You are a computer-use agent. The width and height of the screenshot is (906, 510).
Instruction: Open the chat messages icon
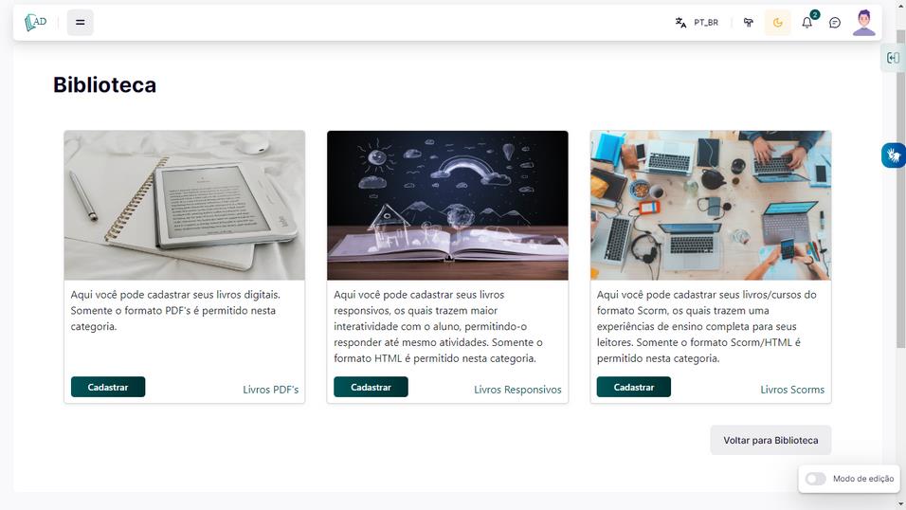[x=835, y=23]
